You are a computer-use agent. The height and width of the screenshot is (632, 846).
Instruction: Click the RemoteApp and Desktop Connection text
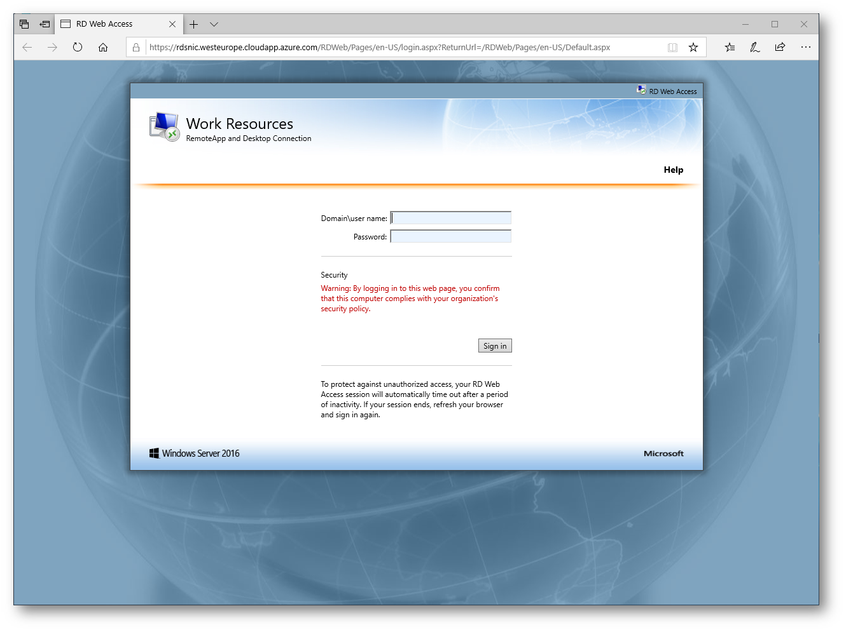[249, 138]
